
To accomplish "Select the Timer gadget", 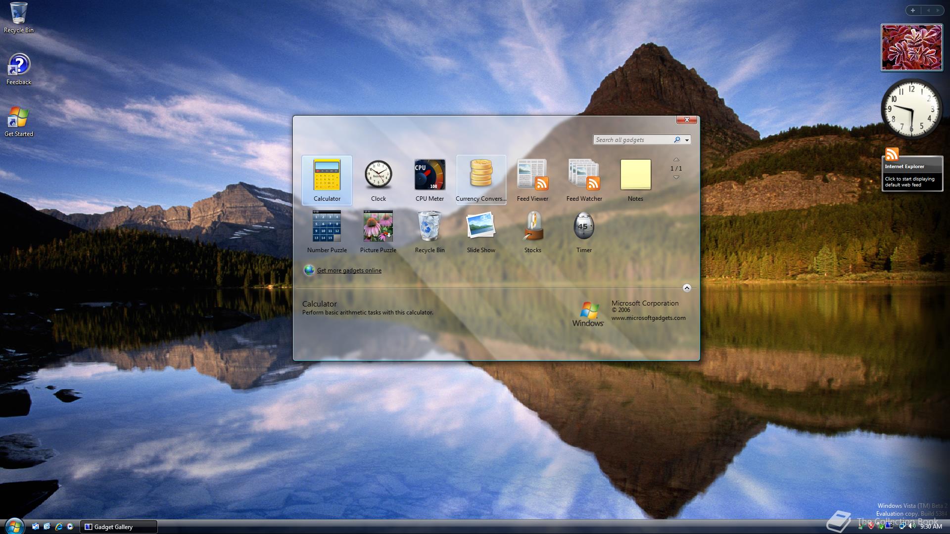I will [x=584, y=231].
